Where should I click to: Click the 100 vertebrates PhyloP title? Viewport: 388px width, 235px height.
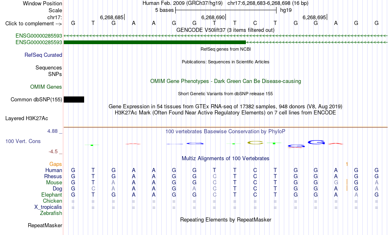coord(225,132)
